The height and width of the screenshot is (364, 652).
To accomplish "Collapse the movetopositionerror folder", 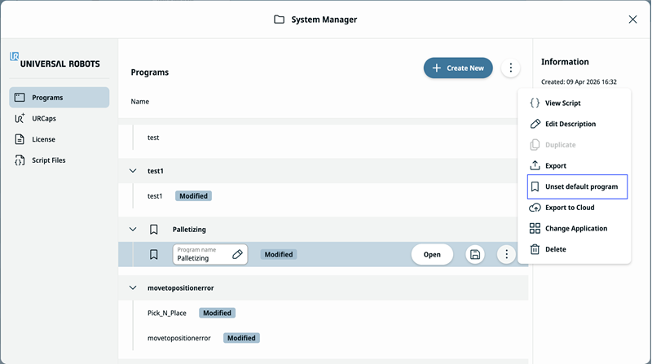I will coord(133,287).
